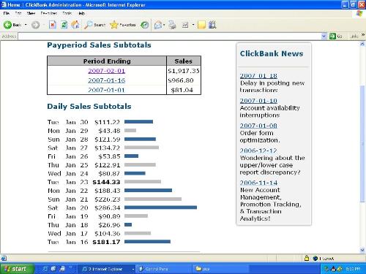Image resolution: width=366 pixels, height=274 pixels.
Task: Refresh the page with the green arrows icon
Action: [x=64, y=25]
